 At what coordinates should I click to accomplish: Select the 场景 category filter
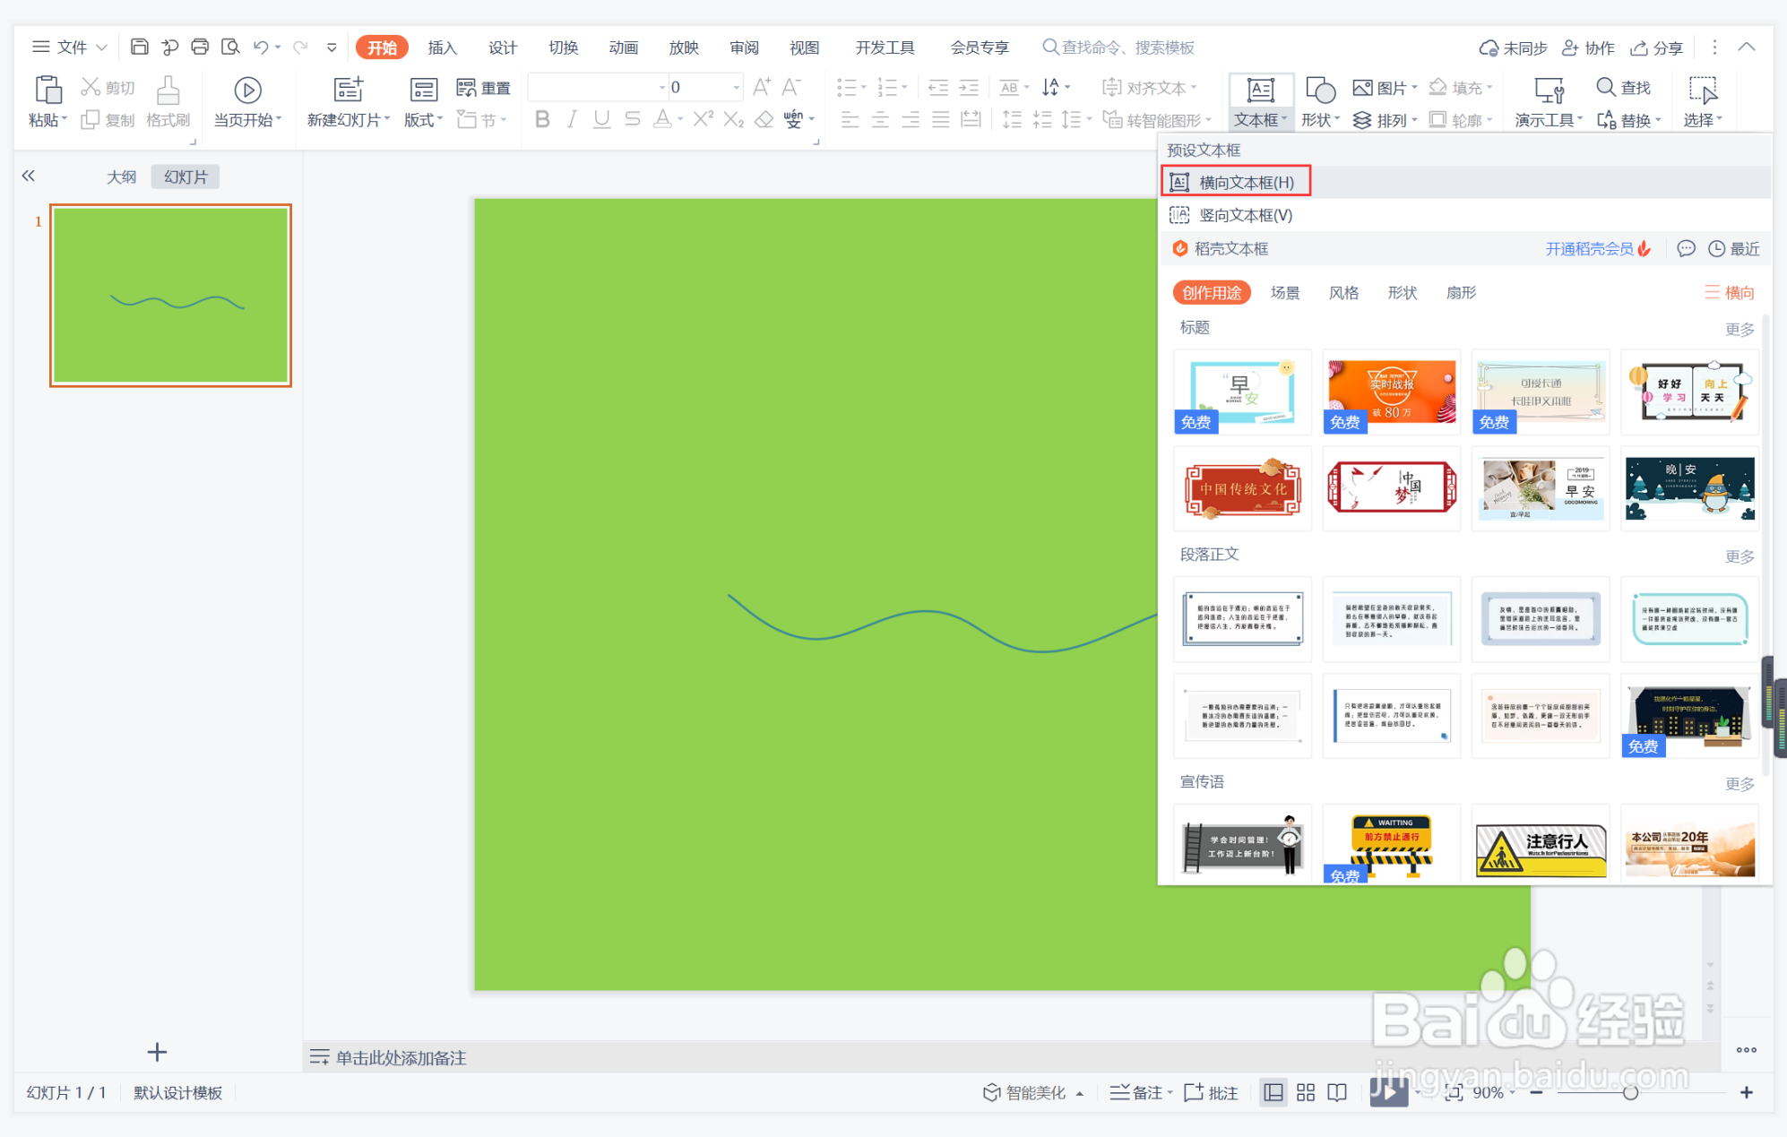point(1284,292)
